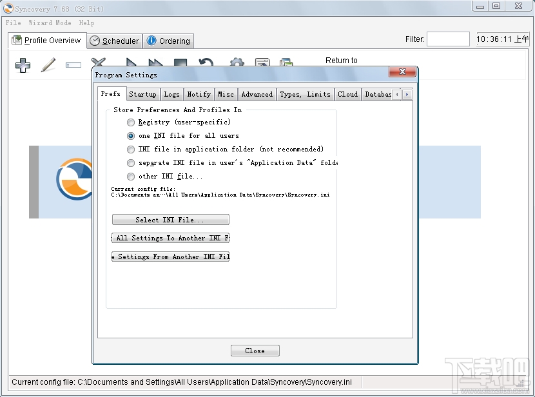Open the Help menu
Image resolution: width=535 pixels, height=397 pixels.
click(86, 23)
